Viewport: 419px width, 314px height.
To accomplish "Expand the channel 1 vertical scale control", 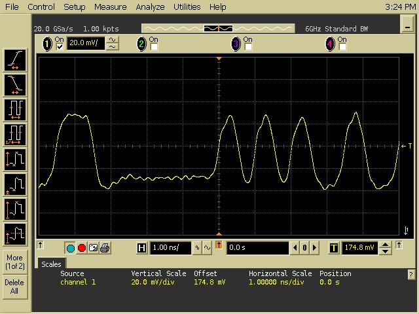I will [113, 44].
